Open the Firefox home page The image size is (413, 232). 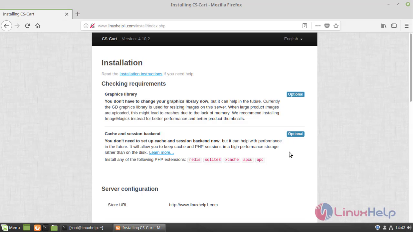[x=38, y=26]
